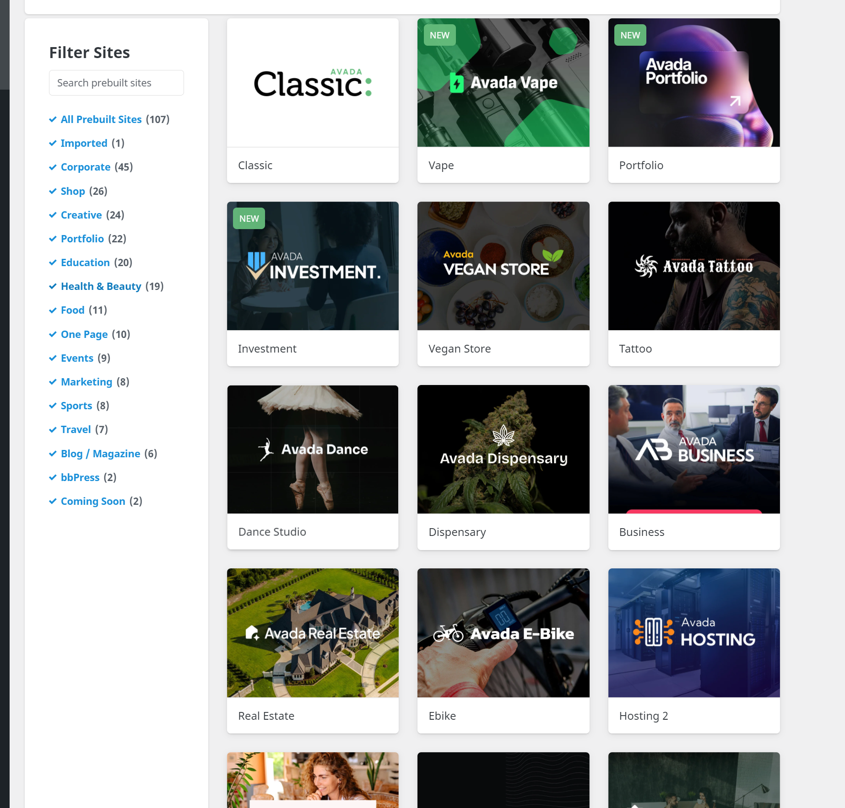Open the Avada Vape site thumbnail
Screen dimensions: 845x808
503,83
